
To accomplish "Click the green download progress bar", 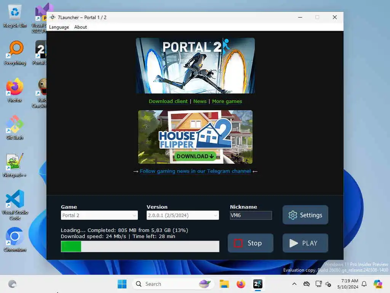I will 140,246.
